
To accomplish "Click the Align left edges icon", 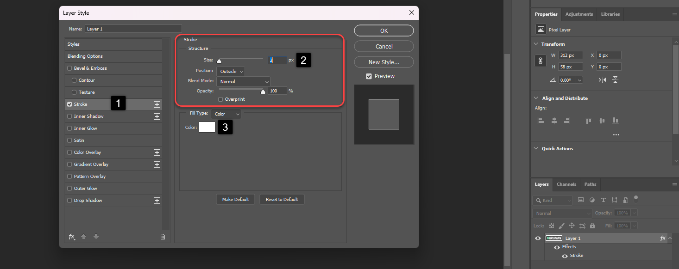I will pos(540,120).
